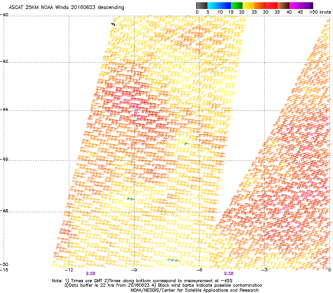Click the '-50' latitude axis label
The image size is (333, 293).
pos(4,264)
